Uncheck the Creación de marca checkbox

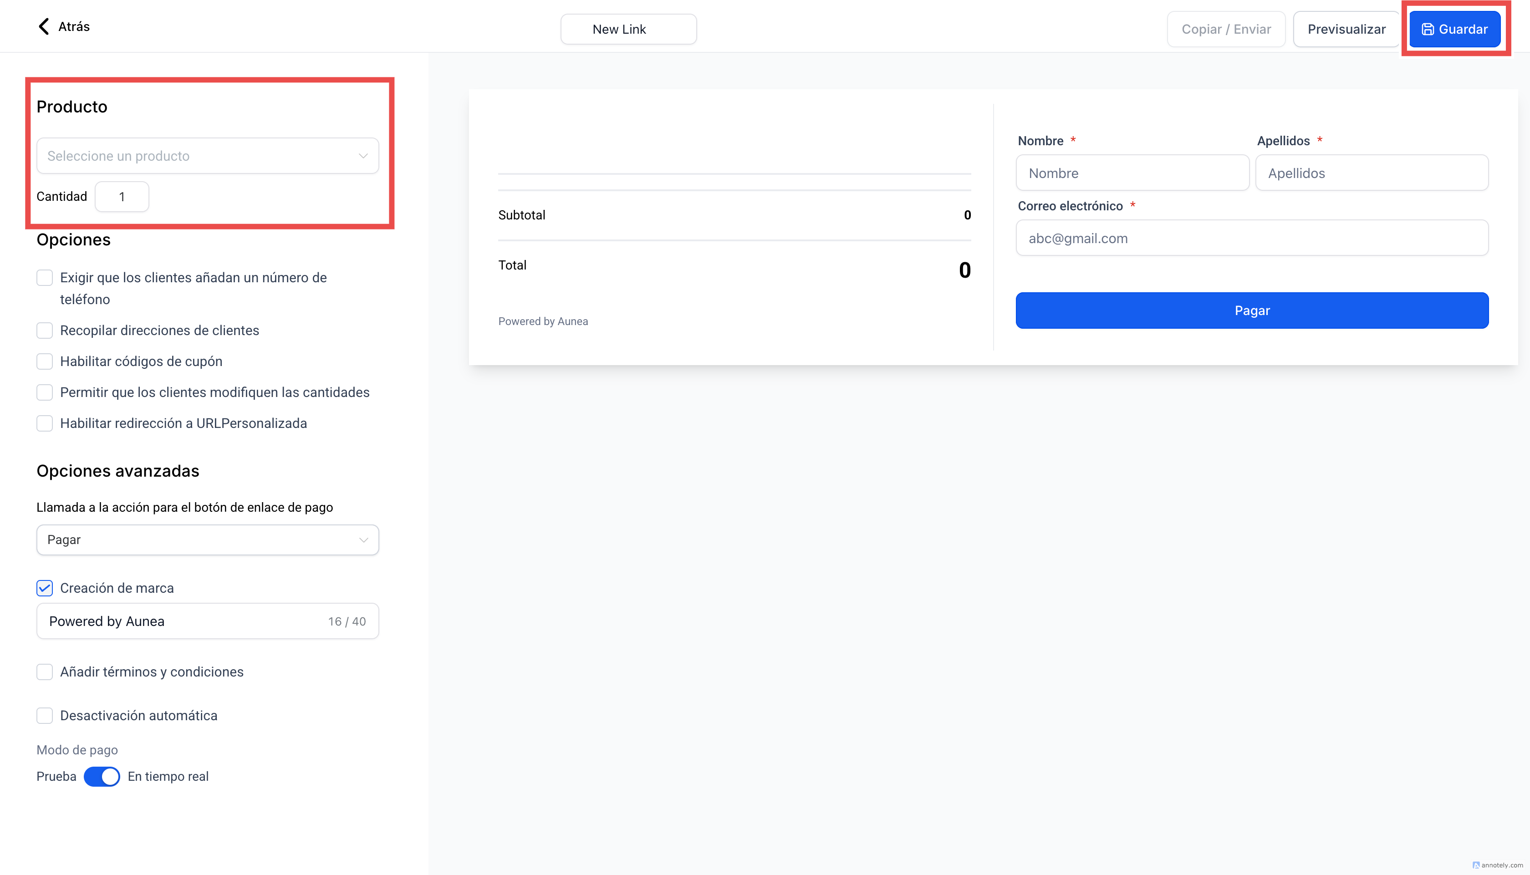coord(45,588)
